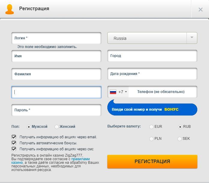Click the orange user avatar icon
Screen dimensions: 209x183
10,9
